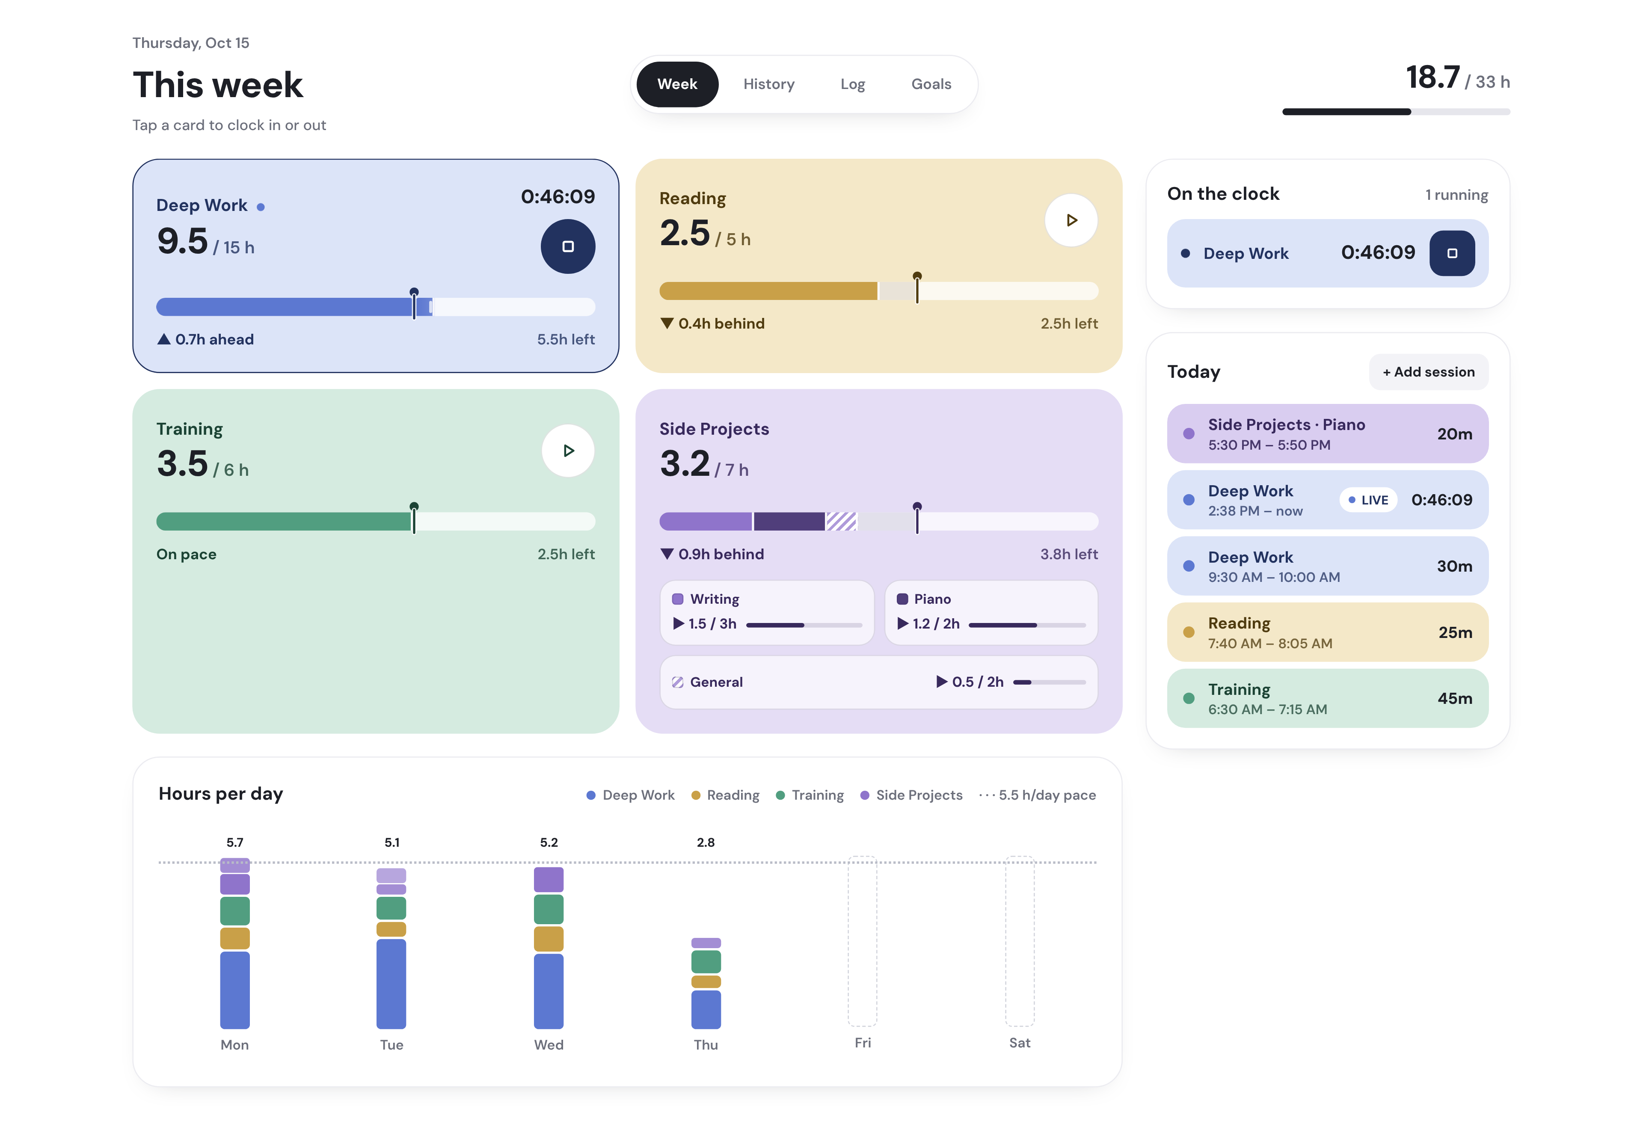Start the Piano sub-project play icon
1643x1133 pixels.
click(x=903, y=623)
